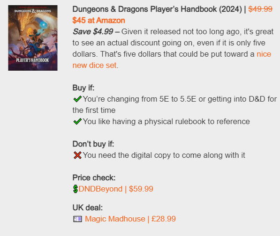Click the "Buy if:" heading
The height and width of the screenshot is (236, 280).
coord(83,88)
